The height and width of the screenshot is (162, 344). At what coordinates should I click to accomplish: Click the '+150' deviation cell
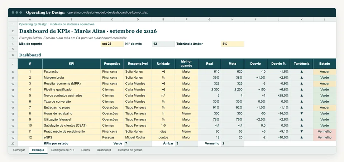(x=255, y=89)
